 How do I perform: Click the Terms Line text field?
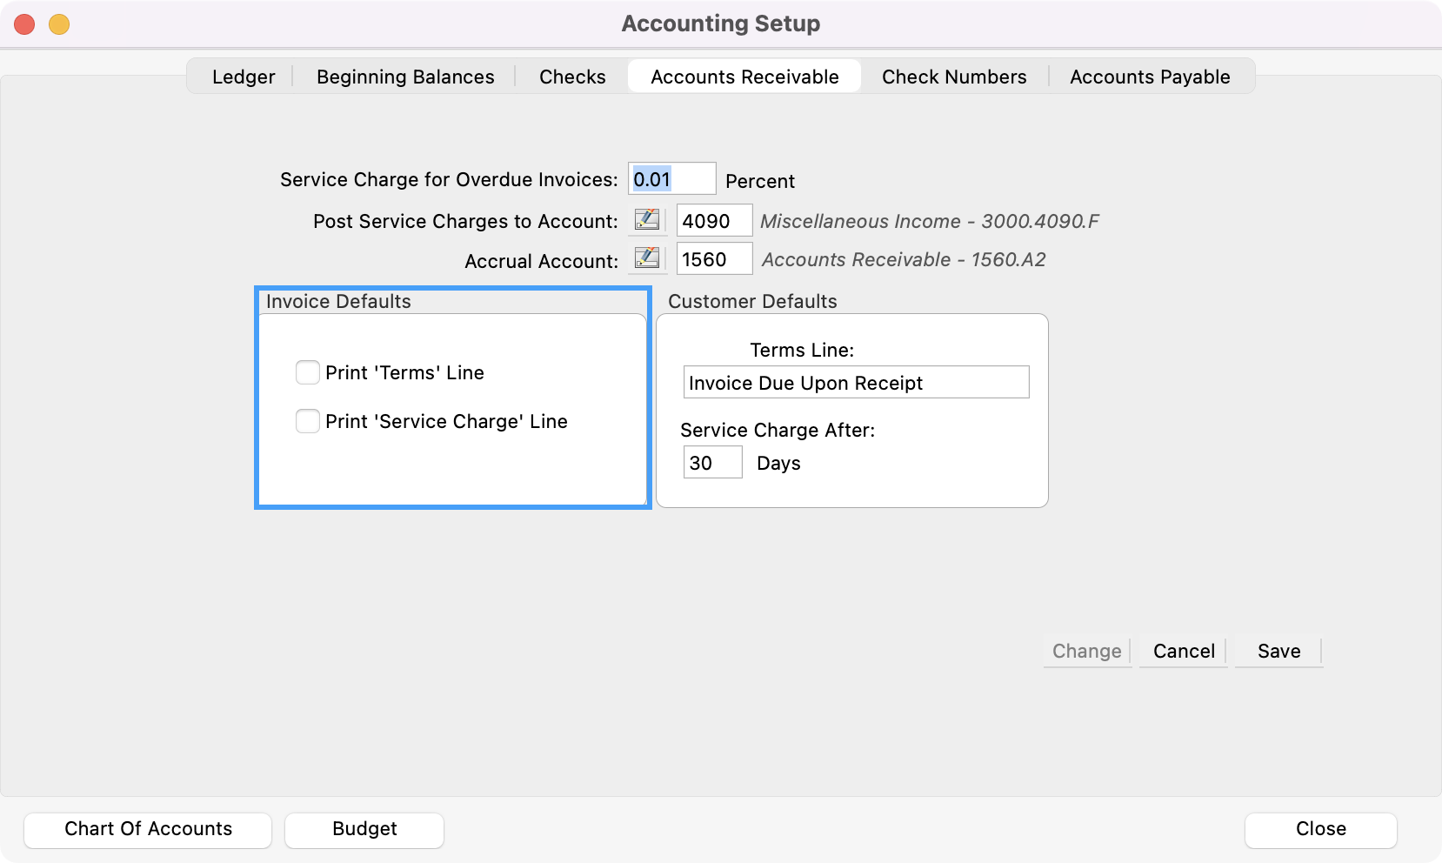pos(856,383)
